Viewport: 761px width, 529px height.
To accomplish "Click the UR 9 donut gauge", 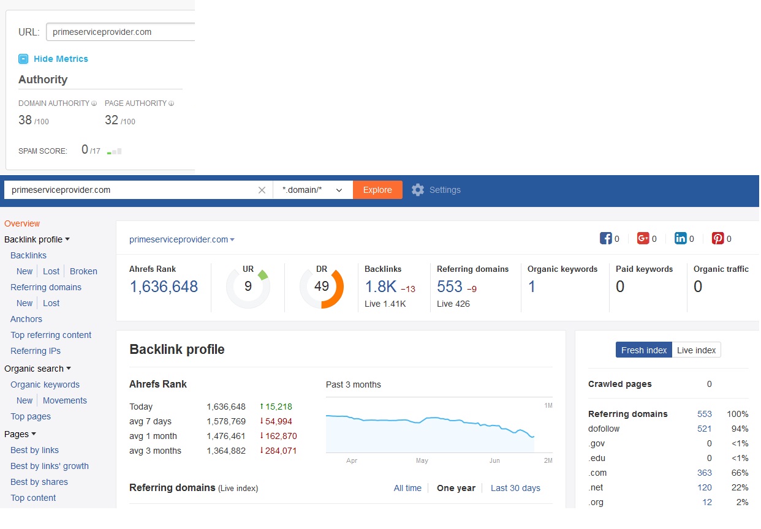I will pos(248,287).
